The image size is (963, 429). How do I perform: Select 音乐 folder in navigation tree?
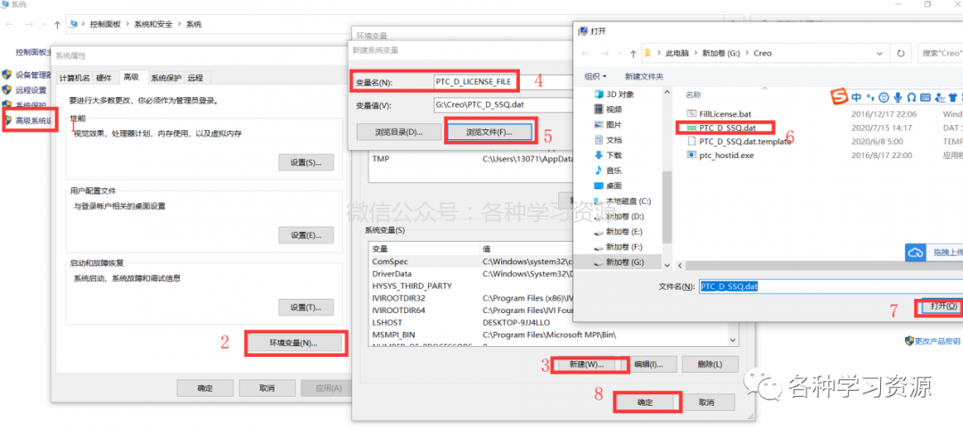click(607, 170)
